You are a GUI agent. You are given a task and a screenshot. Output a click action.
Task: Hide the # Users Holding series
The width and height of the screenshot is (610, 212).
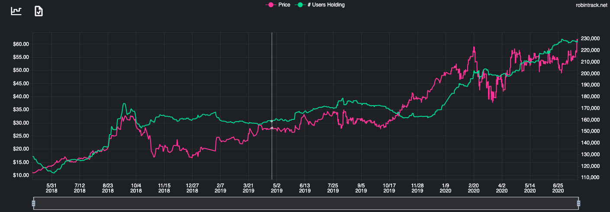(x=319, y=5)
